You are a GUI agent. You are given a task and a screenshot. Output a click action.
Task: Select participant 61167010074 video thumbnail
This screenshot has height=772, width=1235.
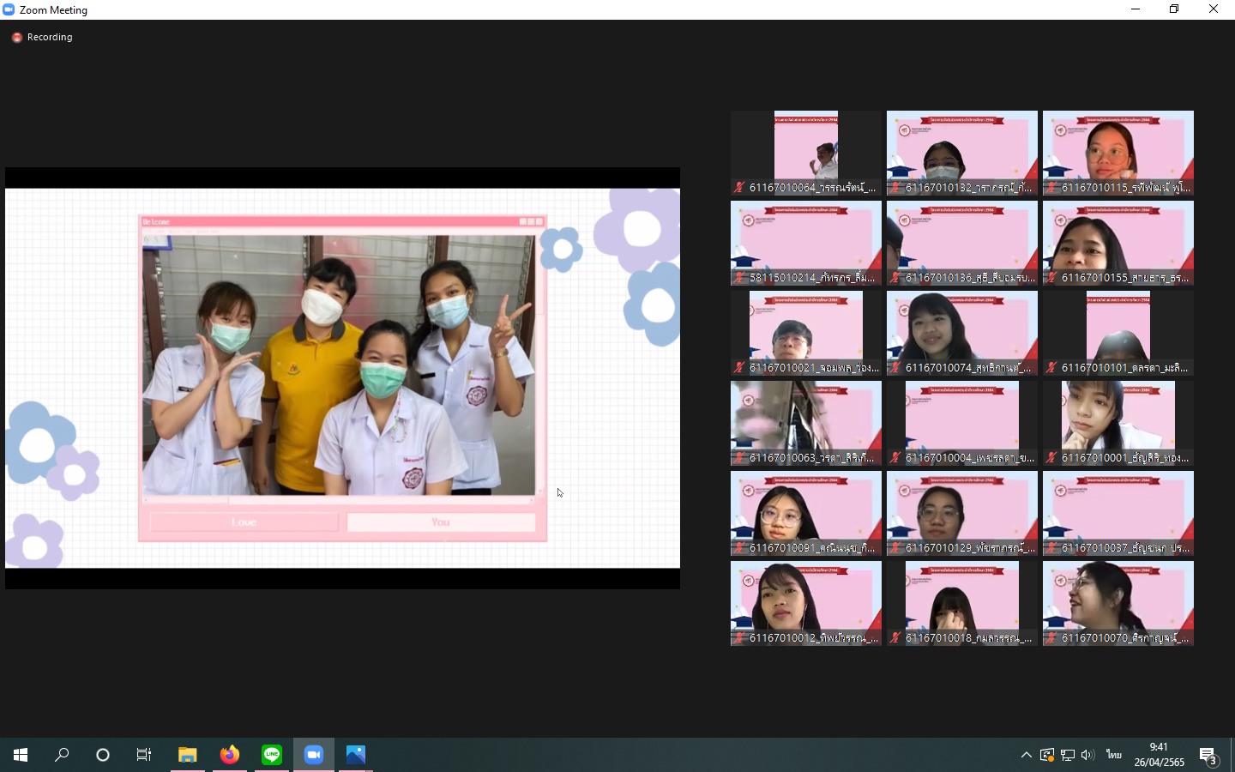pyautogui.click(x=961, y=331)
